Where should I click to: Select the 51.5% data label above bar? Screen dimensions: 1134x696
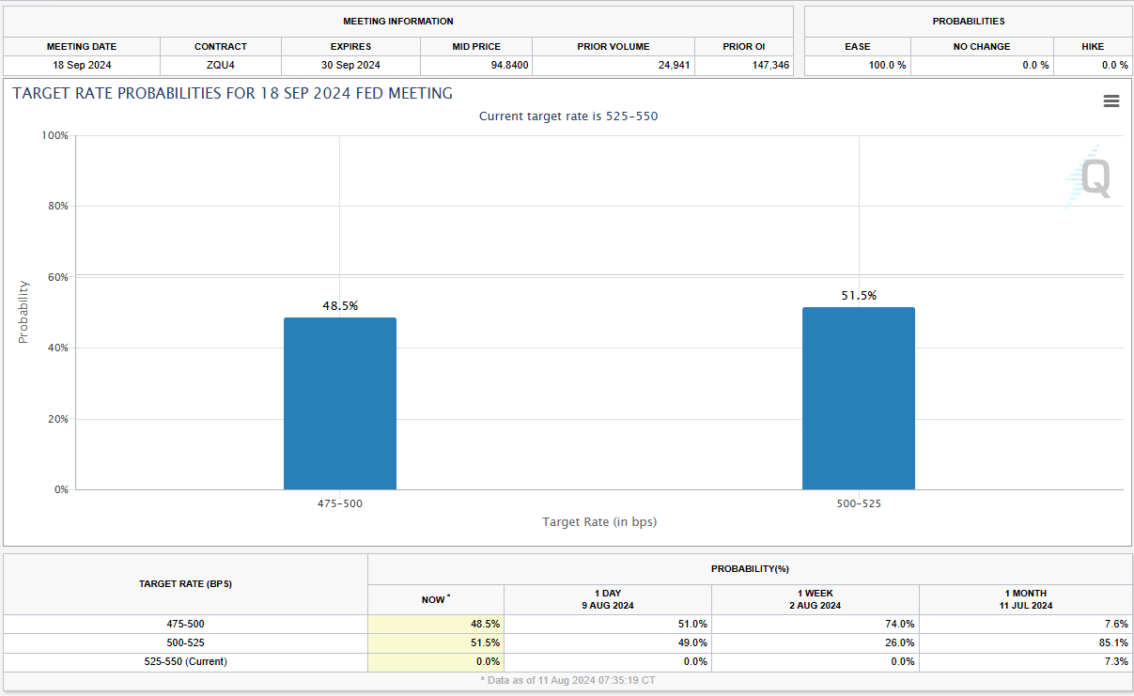pos(858,296)
